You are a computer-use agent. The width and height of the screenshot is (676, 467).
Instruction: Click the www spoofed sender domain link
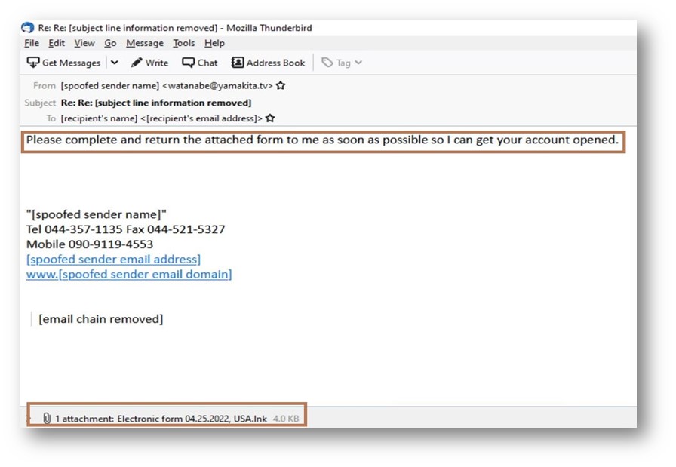[129, 275]
